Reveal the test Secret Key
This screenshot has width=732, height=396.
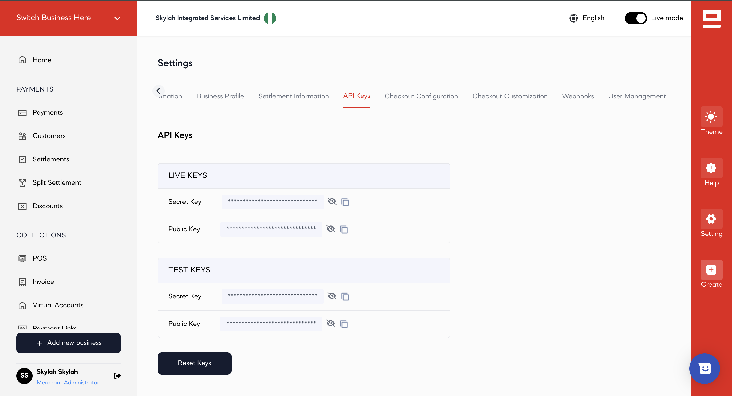pos(332,296)
